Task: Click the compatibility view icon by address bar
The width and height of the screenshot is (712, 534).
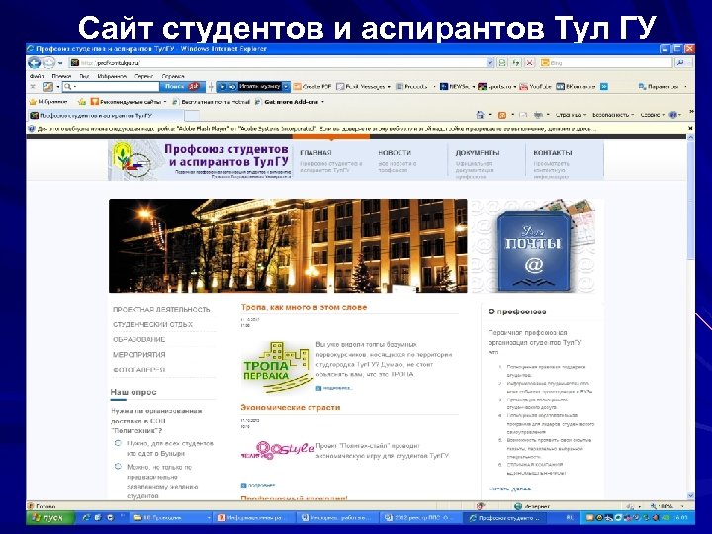Action: (x=502, y=63)
